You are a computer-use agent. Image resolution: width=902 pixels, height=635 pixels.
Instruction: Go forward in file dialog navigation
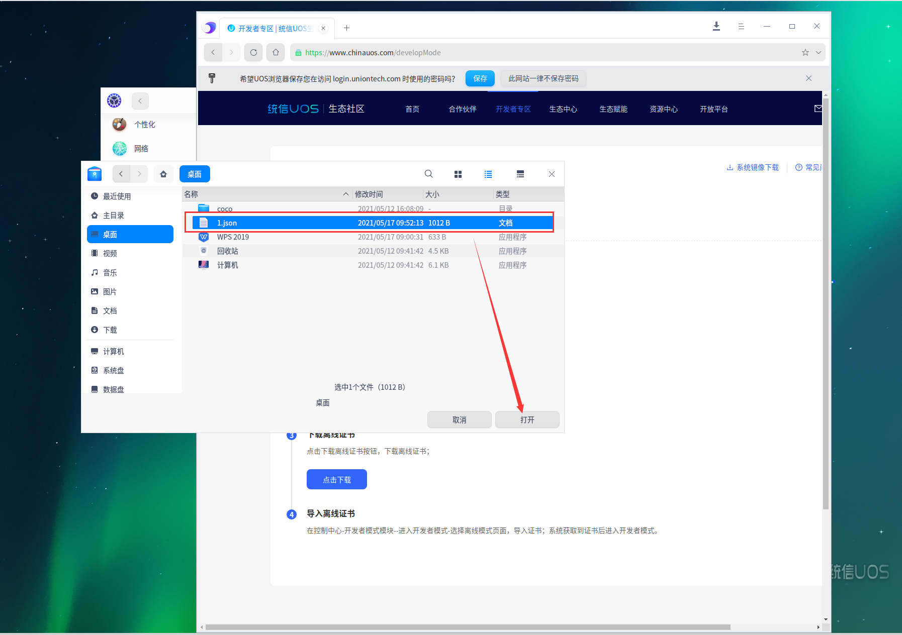(139, 174)
